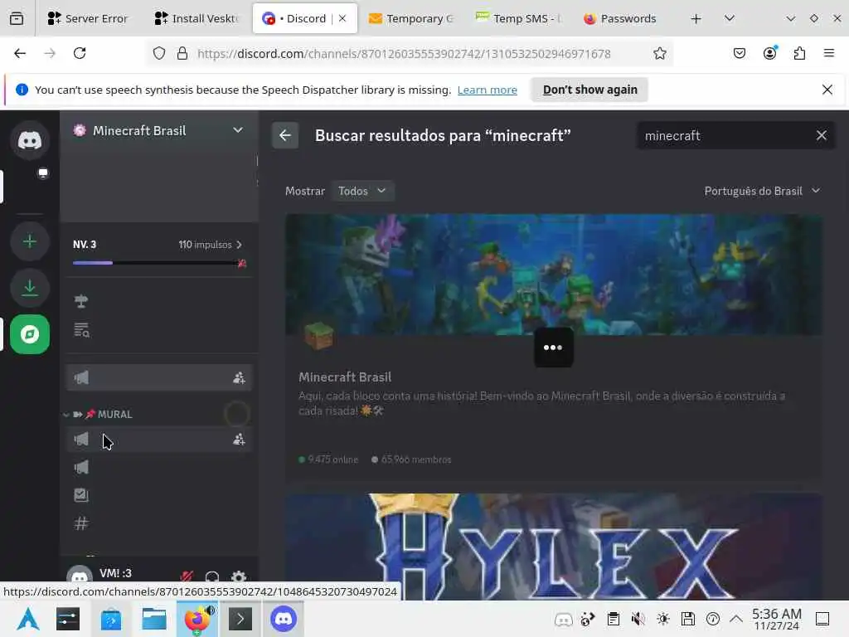Open Discord app from the taskbar
Image resolution: width=849 pixels, height=637 pixels.
pos(284,619)
